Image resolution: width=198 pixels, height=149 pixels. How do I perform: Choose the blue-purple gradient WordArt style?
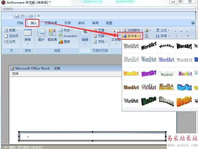pyautogui.click(x=167, y=60)
